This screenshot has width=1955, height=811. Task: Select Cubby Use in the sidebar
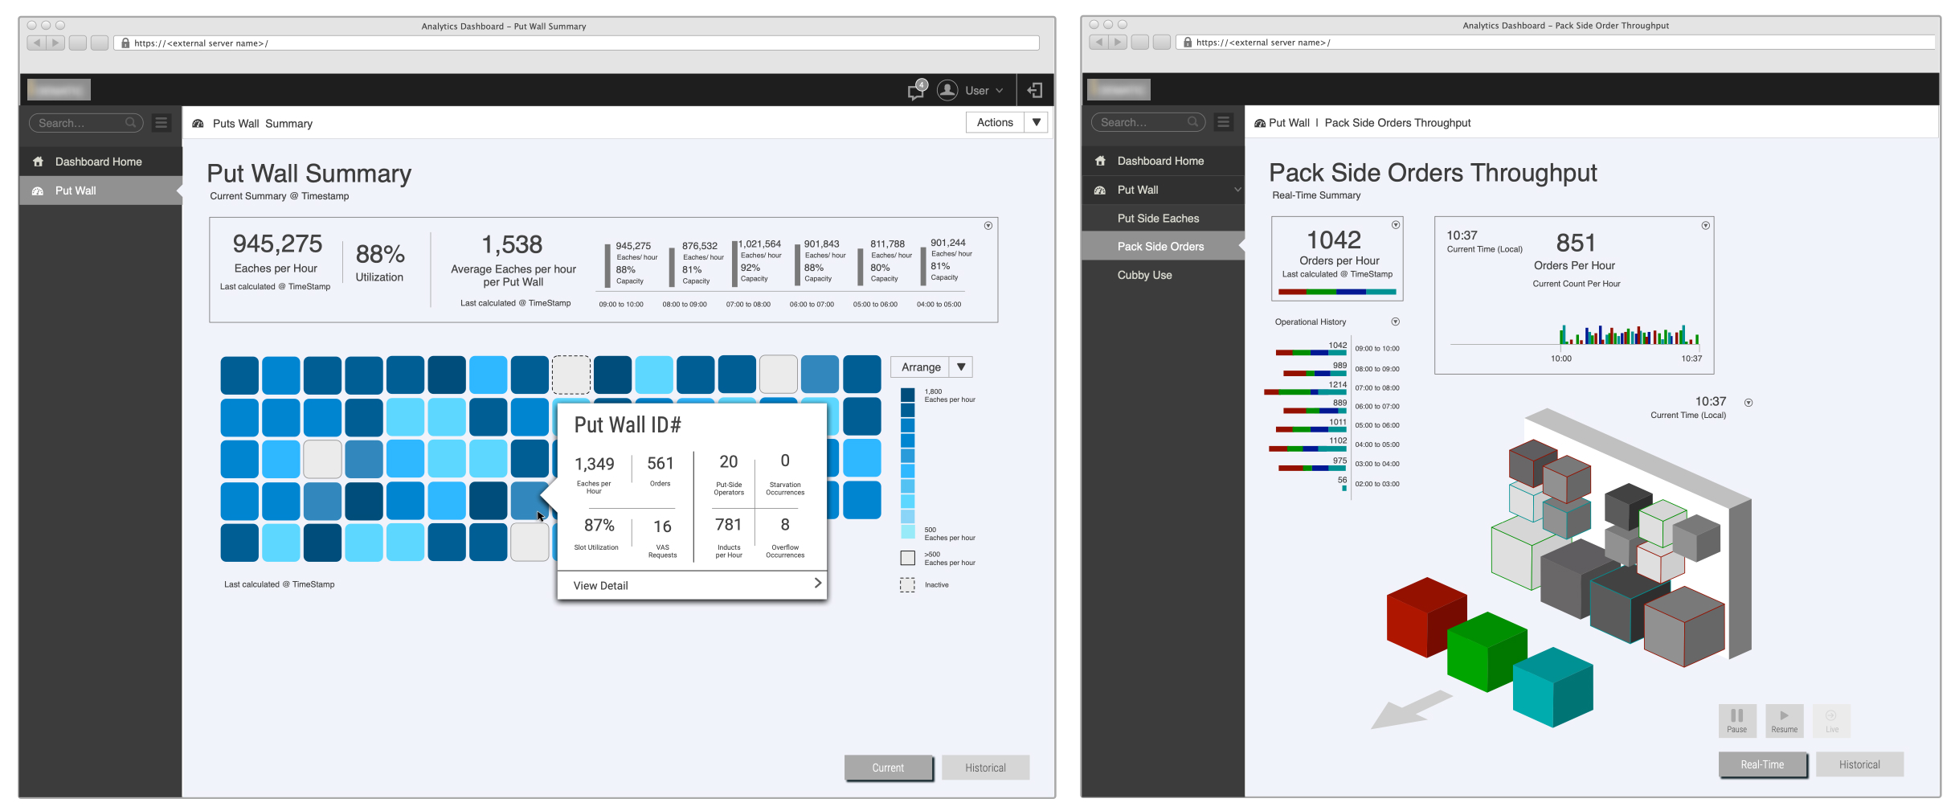coord(1144,275)
